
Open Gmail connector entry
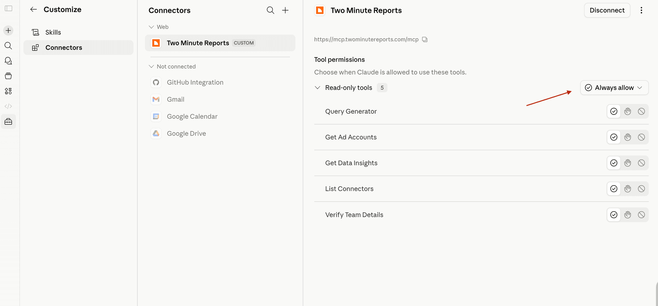[220, 99]
